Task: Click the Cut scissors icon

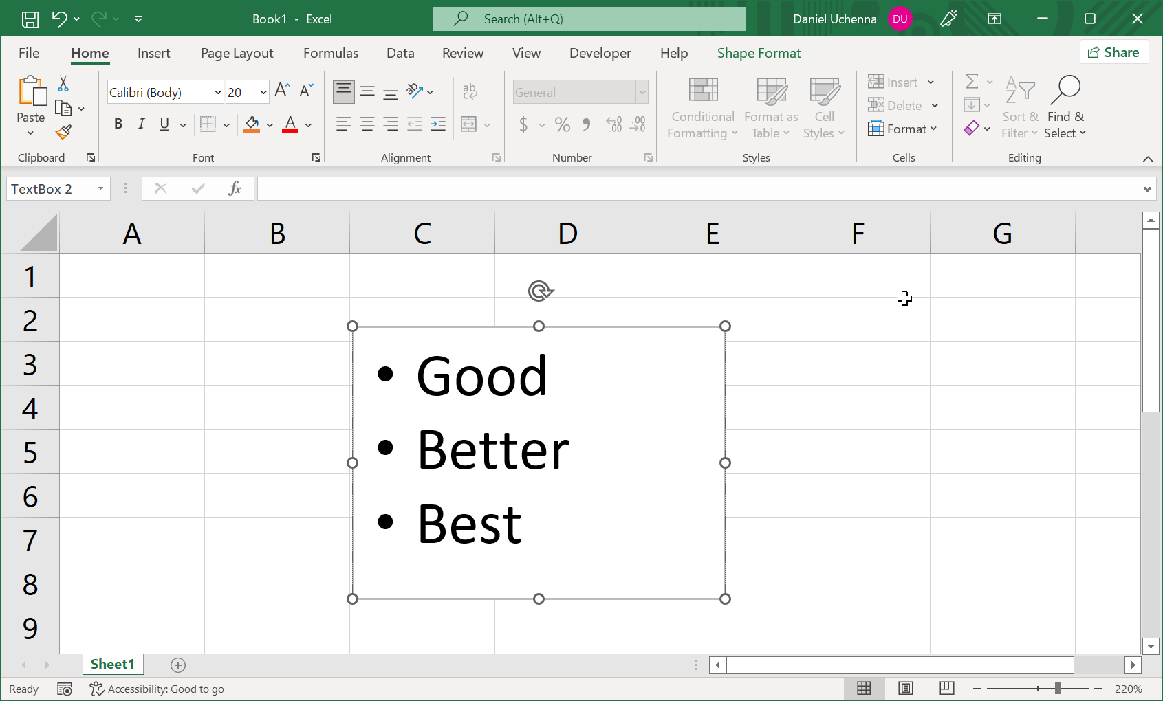Action: [63, 84]
